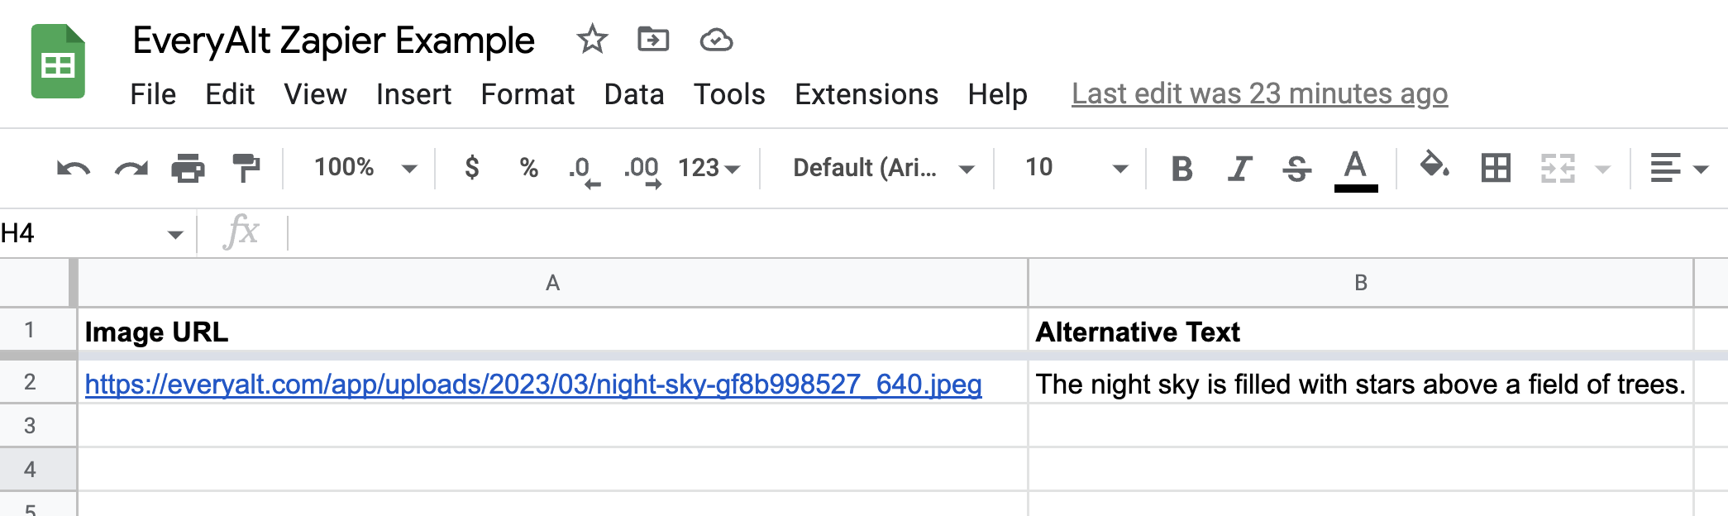1728x516 pixels.
Task: Toggle Bold formatting
Action: point(1182,169)
